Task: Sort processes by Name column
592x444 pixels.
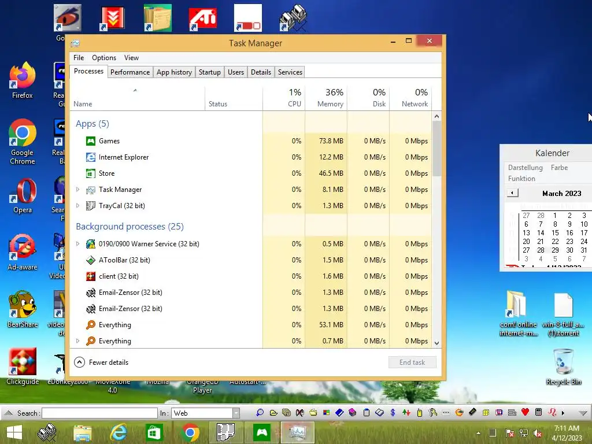Action: (138, 98)
